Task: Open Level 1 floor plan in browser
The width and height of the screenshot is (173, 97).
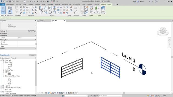Action: [x=10, y=66]
